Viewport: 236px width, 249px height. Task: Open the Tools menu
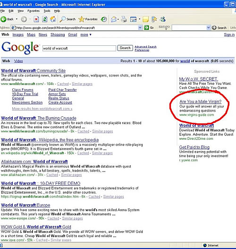[47, 11]
